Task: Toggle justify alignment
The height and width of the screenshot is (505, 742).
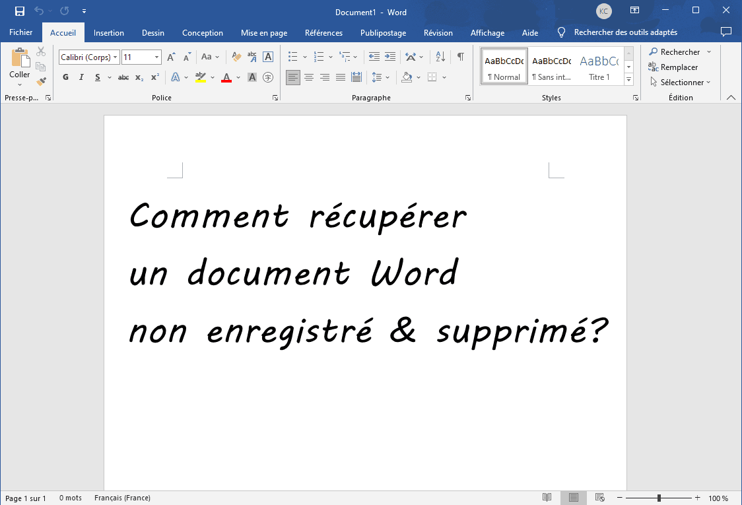Action: point(340,77)
